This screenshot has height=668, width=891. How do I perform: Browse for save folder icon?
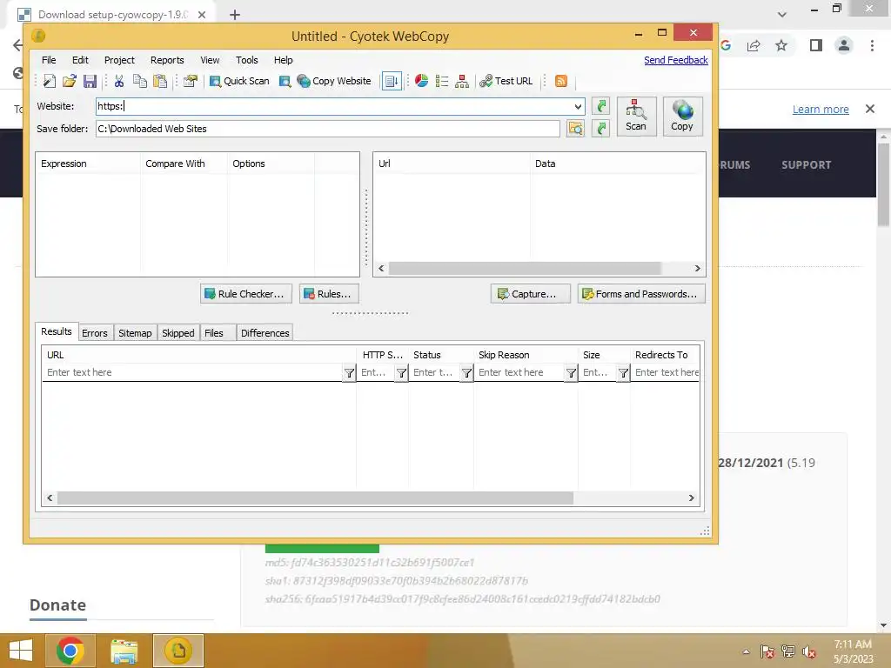click(x=575, y=129)
